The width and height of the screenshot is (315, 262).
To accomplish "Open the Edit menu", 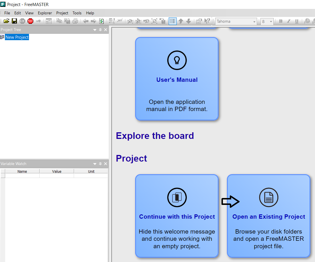I will (17, 13).
